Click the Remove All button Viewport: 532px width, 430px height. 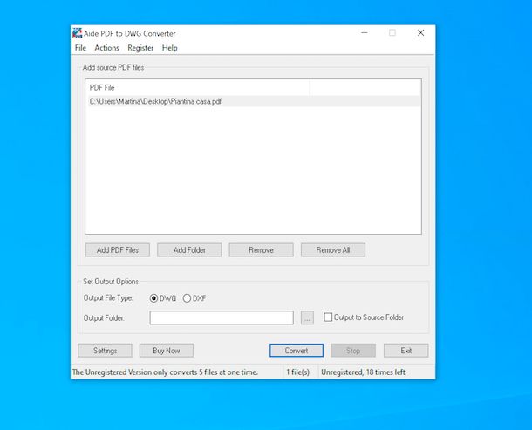tap(333, 250)
